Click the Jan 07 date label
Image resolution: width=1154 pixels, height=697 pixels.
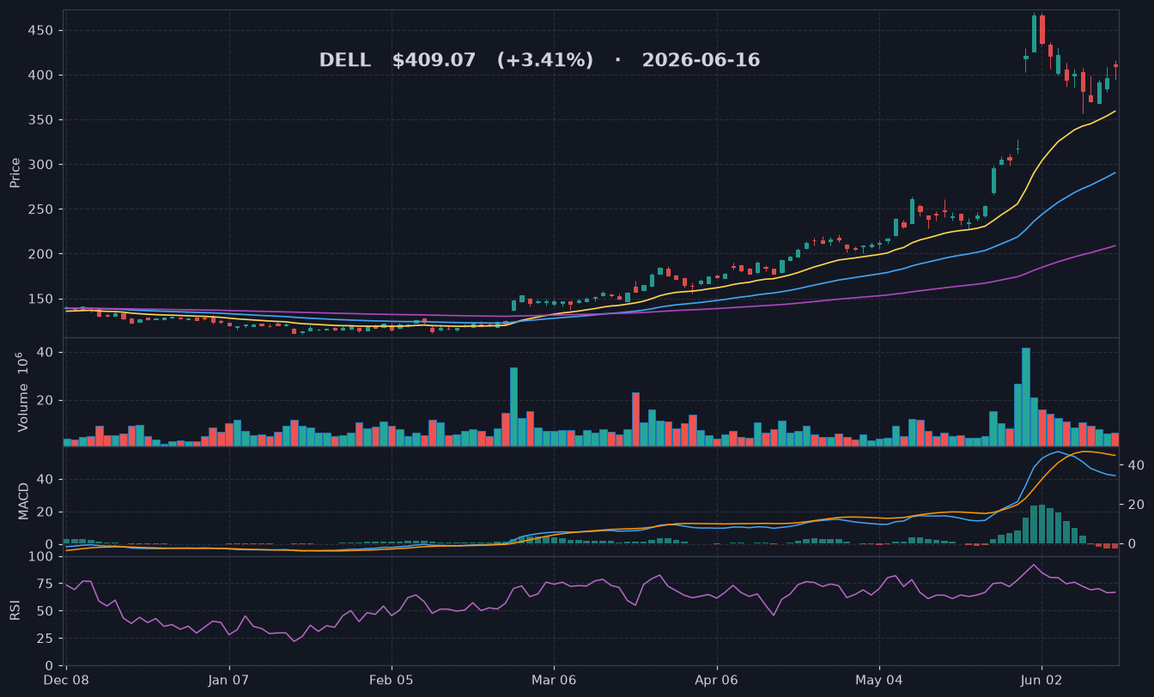tap(229, 680)
